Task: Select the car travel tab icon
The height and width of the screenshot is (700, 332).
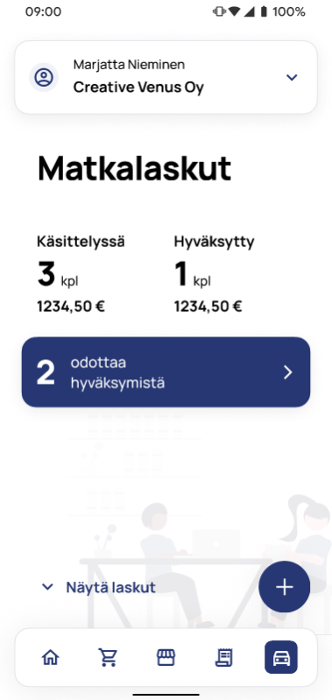Action: click(281, 657)
